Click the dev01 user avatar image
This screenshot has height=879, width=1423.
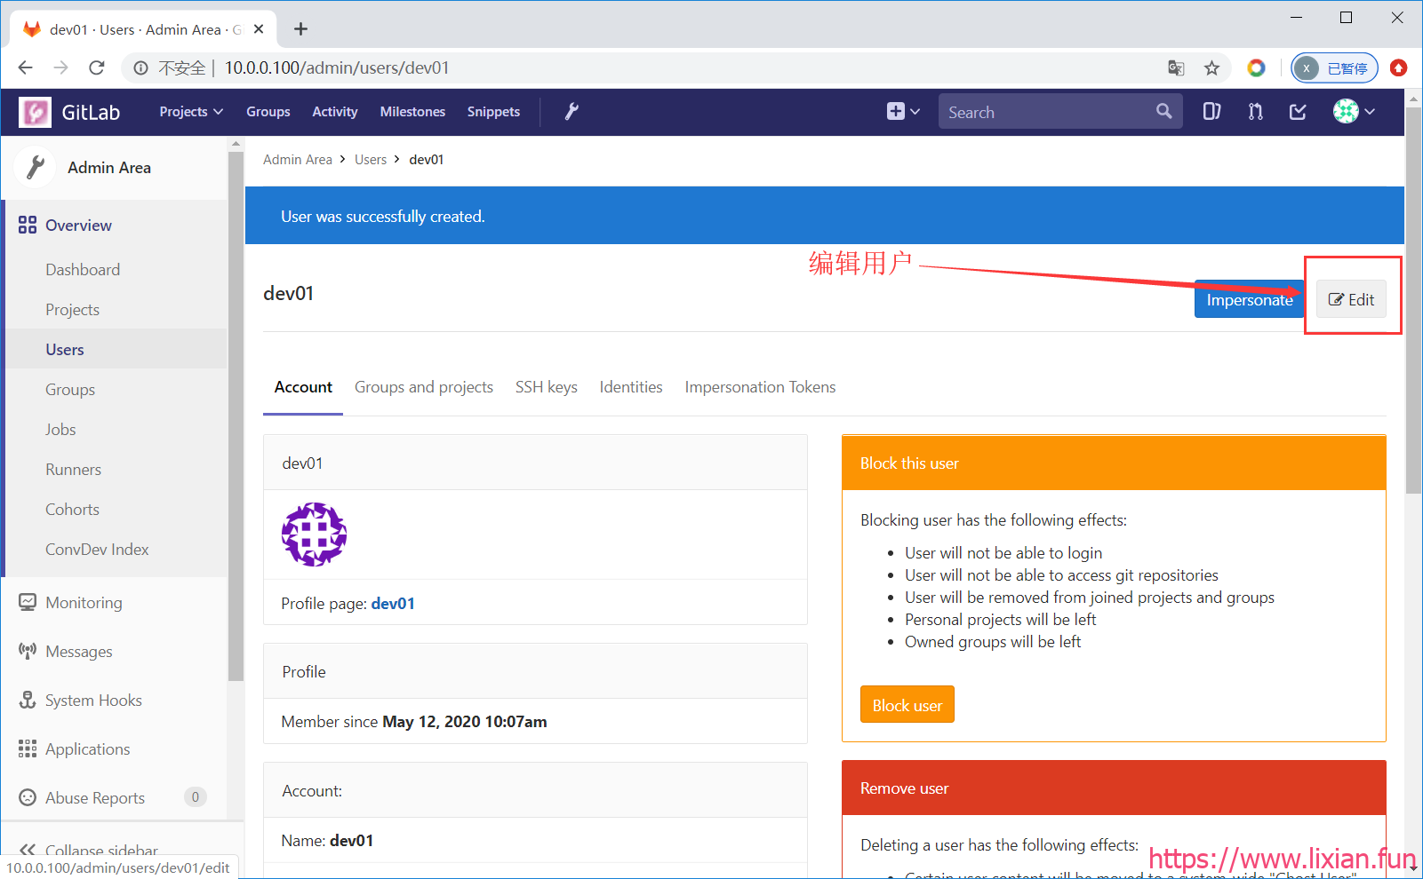pyautogui.click(x=314, y=535)
